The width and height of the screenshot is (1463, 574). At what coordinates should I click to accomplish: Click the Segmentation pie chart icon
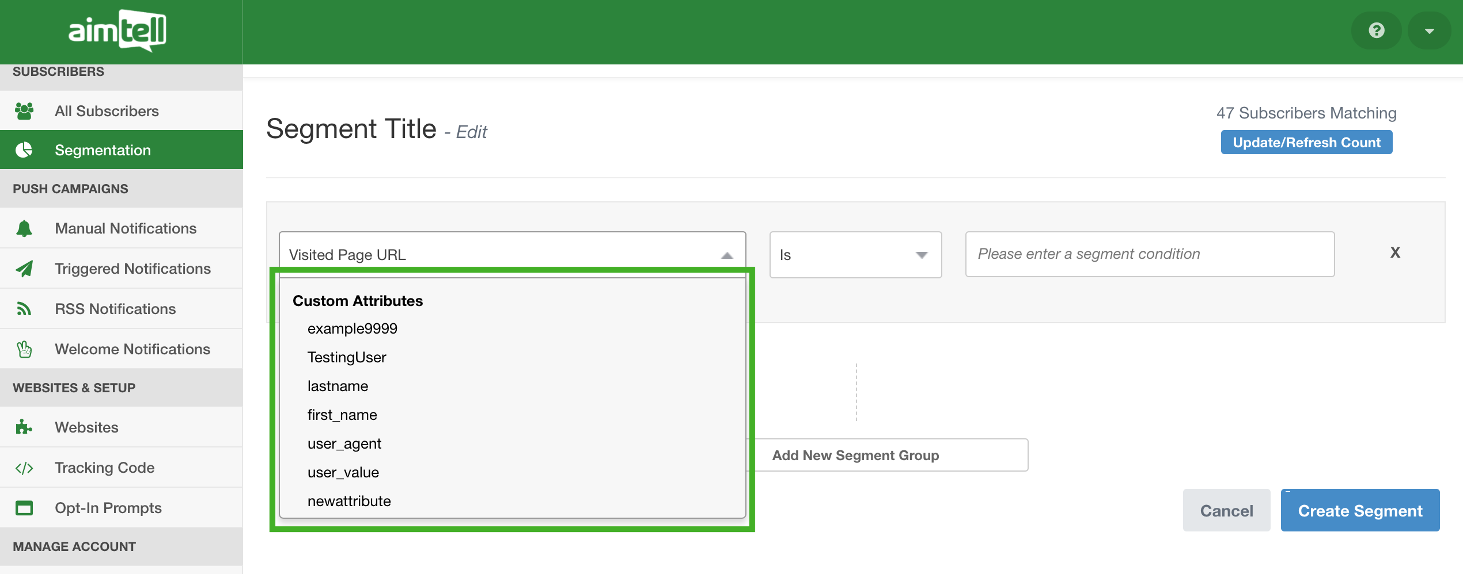click(x=24, y=150)
